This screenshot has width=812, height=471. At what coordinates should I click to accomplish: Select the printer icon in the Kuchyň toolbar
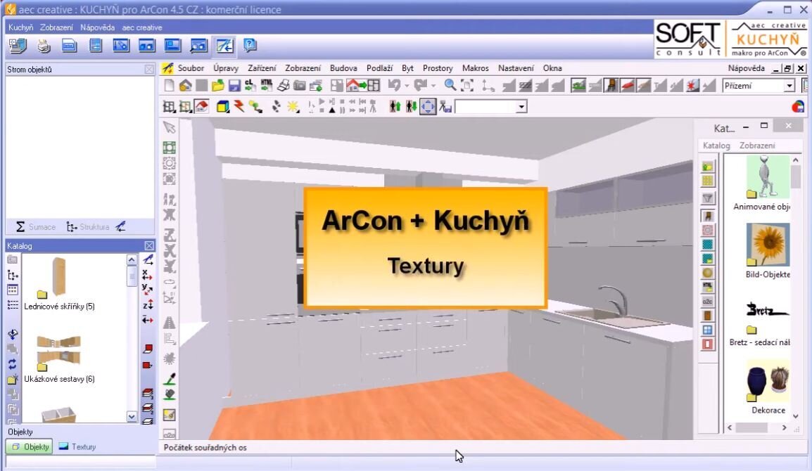[x=44, y=44]
